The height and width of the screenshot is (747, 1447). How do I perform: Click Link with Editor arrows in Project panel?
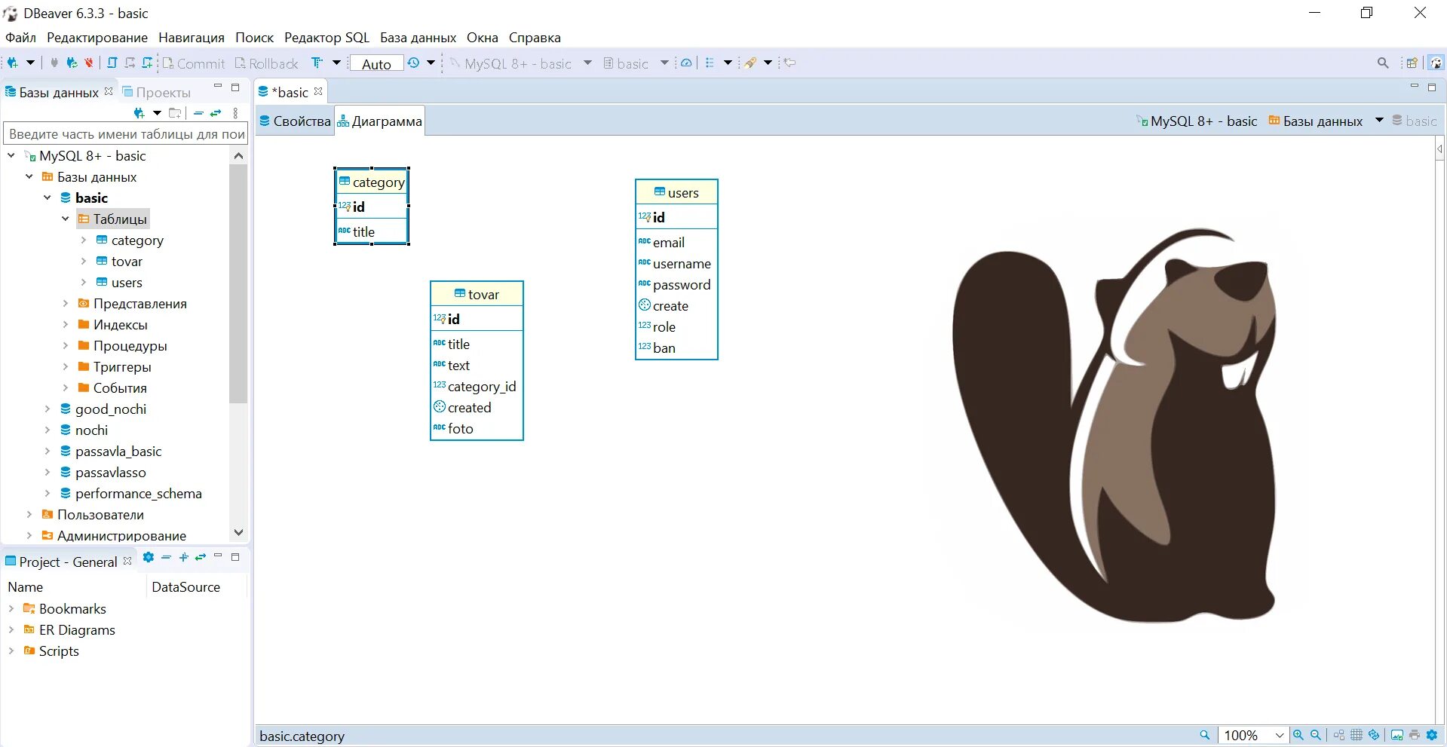pyautogui.click(x=201, y=558)
